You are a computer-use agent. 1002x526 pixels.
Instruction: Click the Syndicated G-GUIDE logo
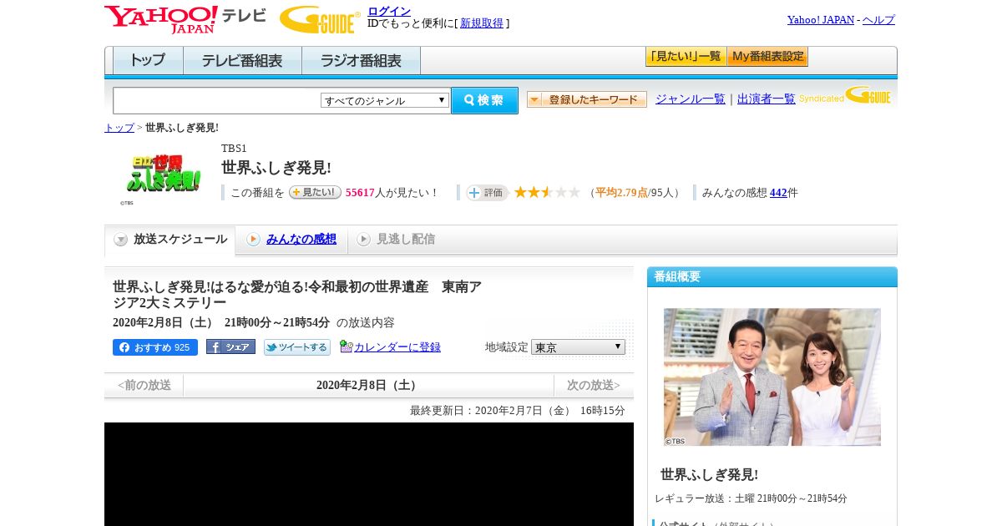[x=845, y=95]
